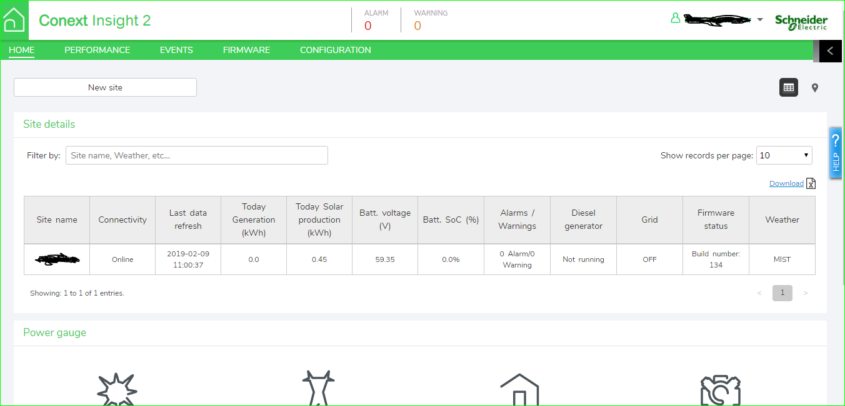Sort by Today Generation (kWh) column
845x406 pixels.
pos(254,220)
